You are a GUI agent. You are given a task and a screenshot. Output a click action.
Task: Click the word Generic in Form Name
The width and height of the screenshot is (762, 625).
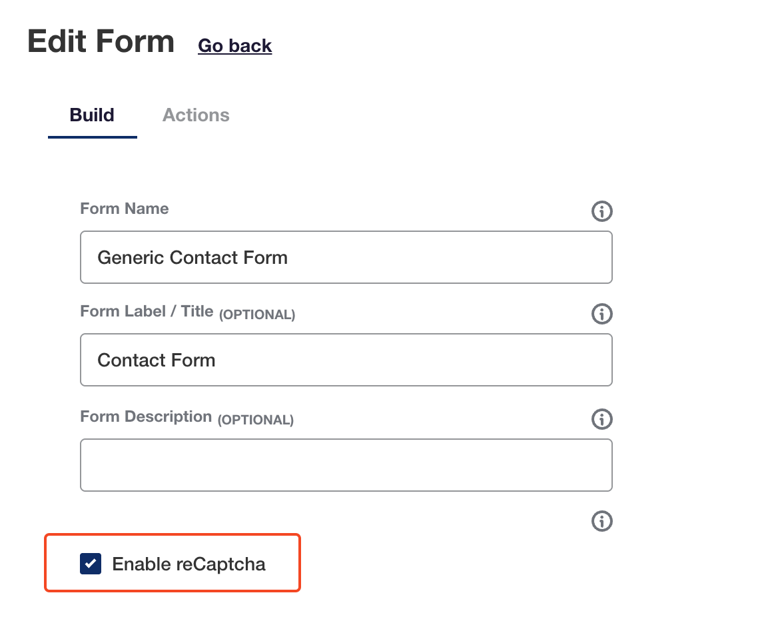(x=131, y=258)
